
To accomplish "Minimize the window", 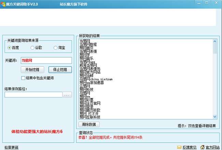I will [x=199, y=3].
